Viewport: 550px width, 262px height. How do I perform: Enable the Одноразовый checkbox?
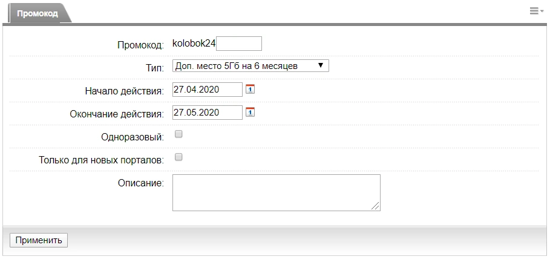tap(178, 134)
